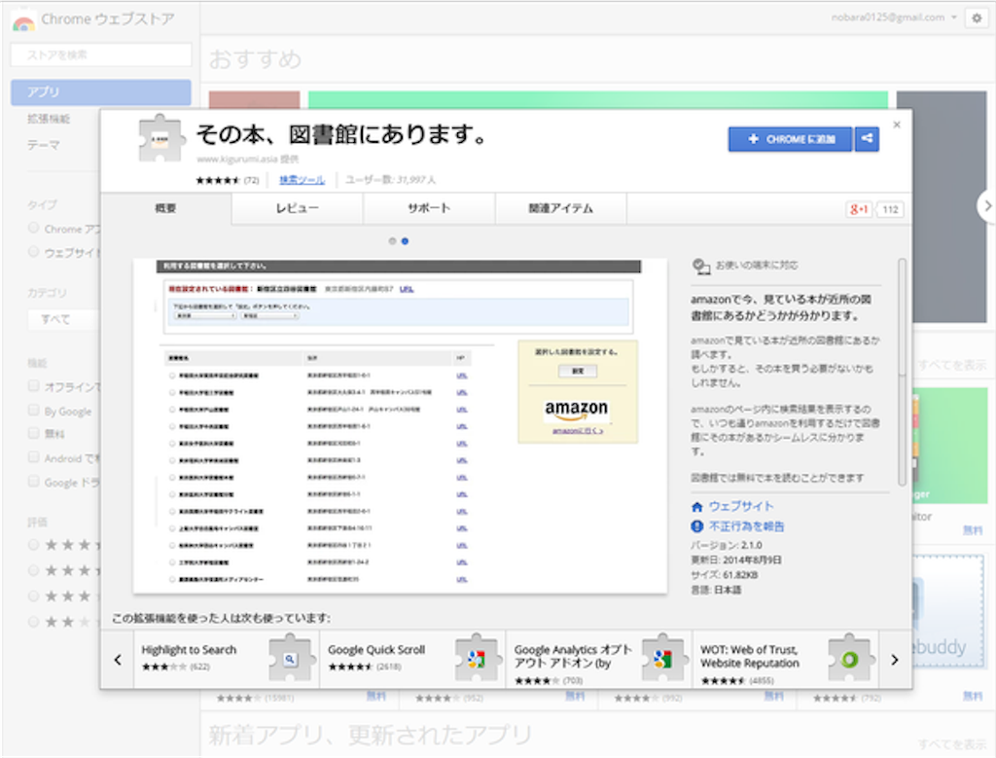
Task: Click the home icon beside ウェブサイト
Action: click(696, 506)
